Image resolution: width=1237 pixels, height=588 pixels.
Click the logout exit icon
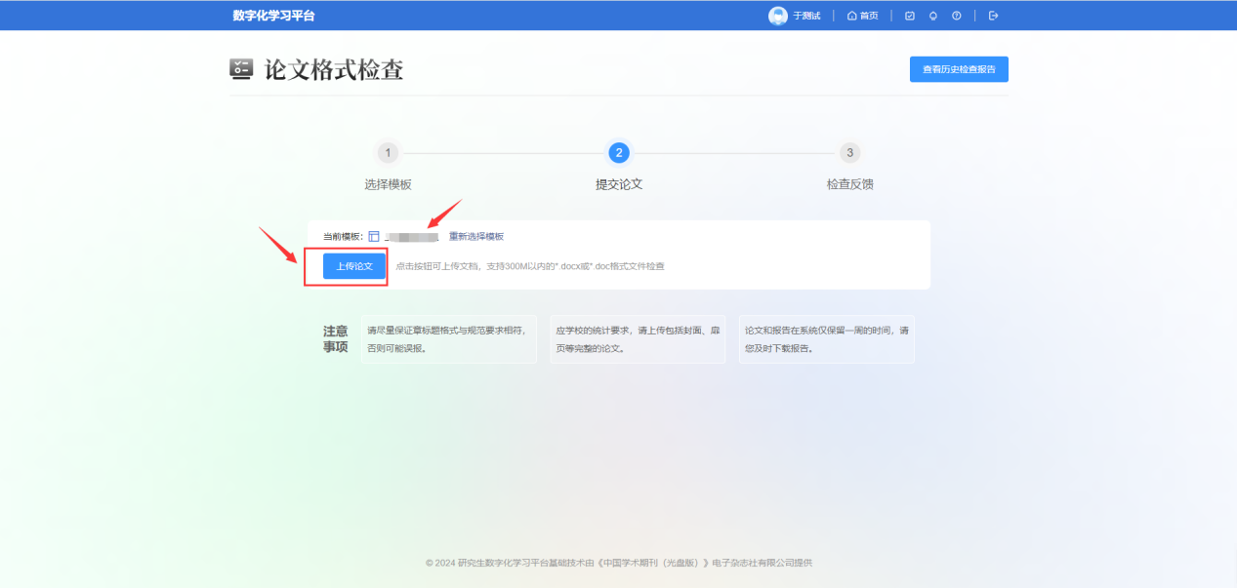click(x=994, y=16)
